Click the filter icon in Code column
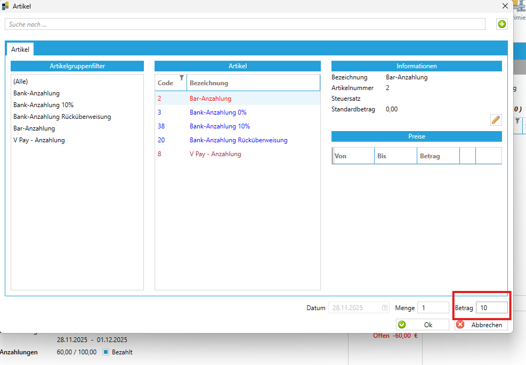The width and height of the screenshot is (526, 365). coord(181,78)
